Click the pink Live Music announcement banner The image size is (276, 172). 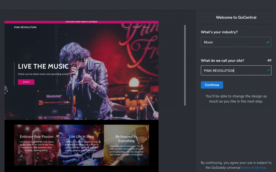81,22
